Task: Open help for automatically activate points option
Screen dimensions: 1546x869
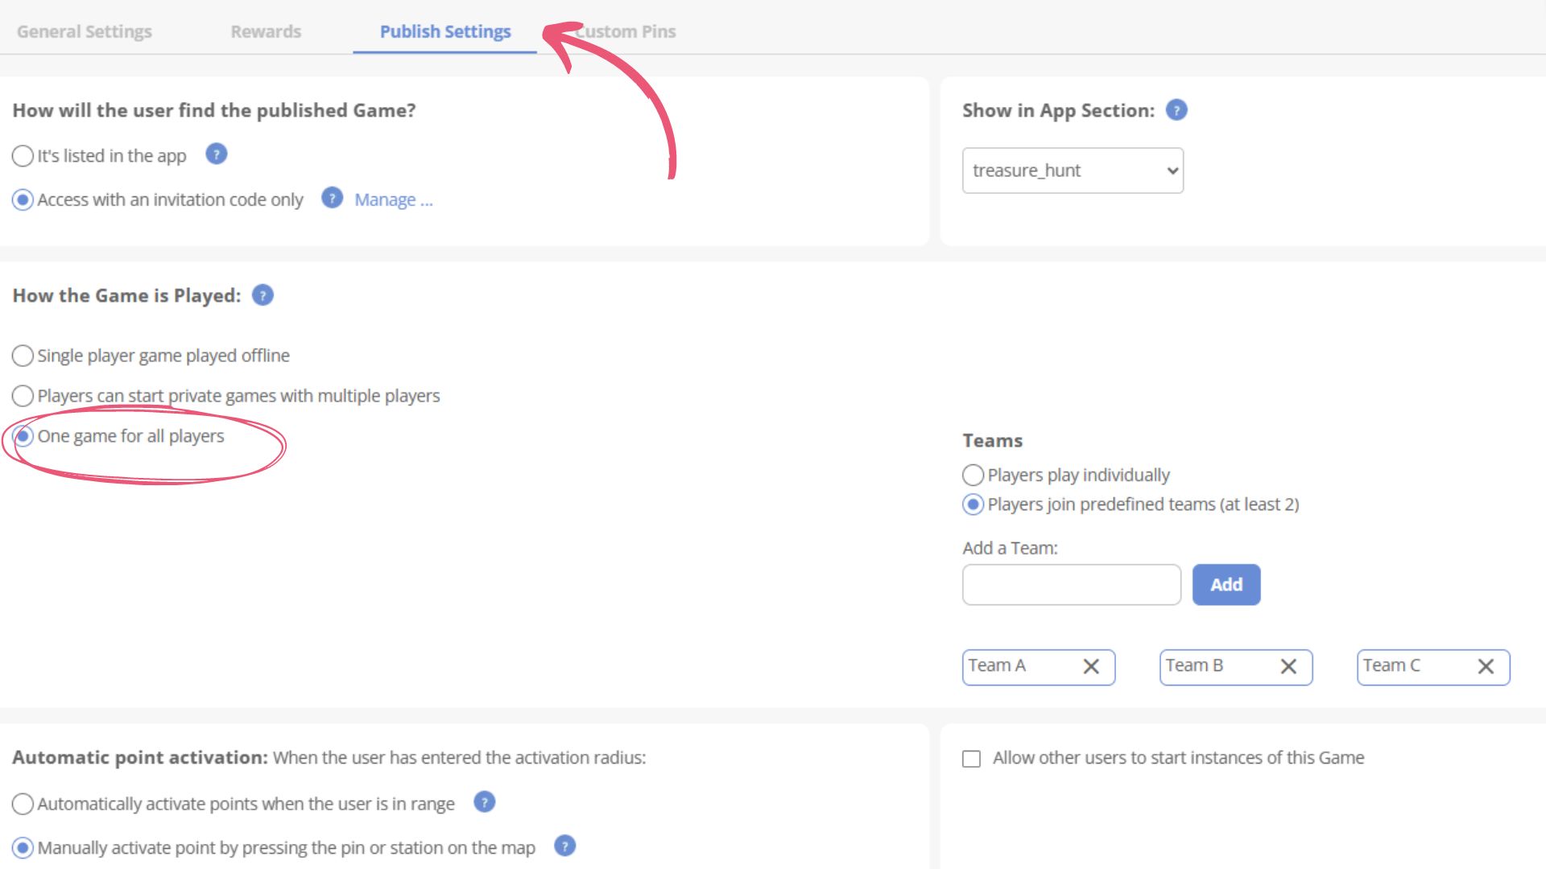Action: (x=484, y=802)
